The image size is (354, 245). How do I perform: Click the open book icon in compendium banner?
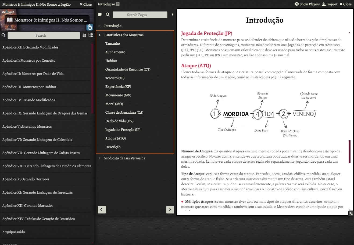10,20
